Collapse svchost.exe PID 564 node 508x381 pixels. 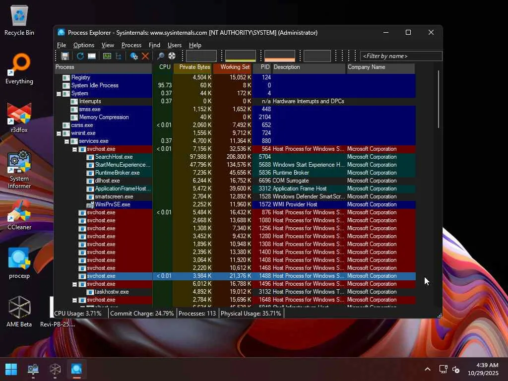coord(74,149)
